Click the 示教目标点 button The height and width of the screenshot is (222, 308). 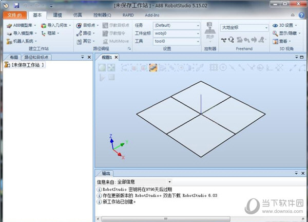[x=116, y=26]
